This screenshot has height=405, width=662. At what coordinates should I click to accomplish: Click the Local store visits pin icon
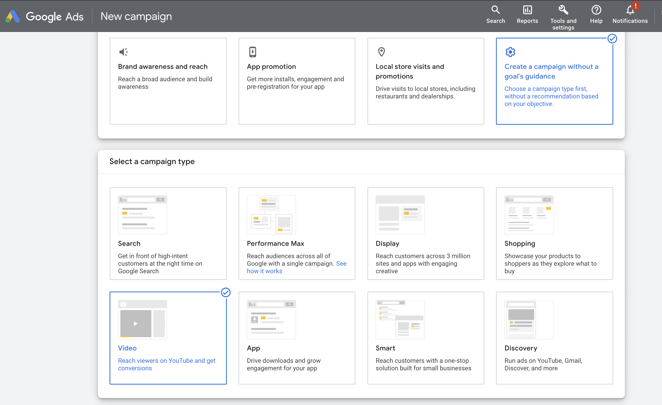coord(381,52)
